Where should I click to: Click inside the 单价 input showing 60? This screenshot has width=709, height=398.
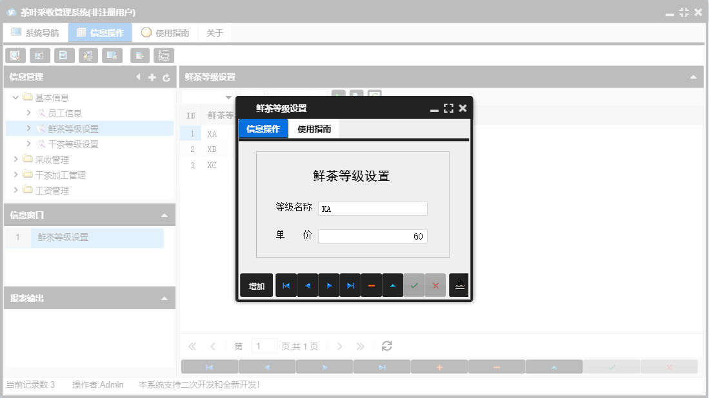pyautogui.click(x=373, y=236)
